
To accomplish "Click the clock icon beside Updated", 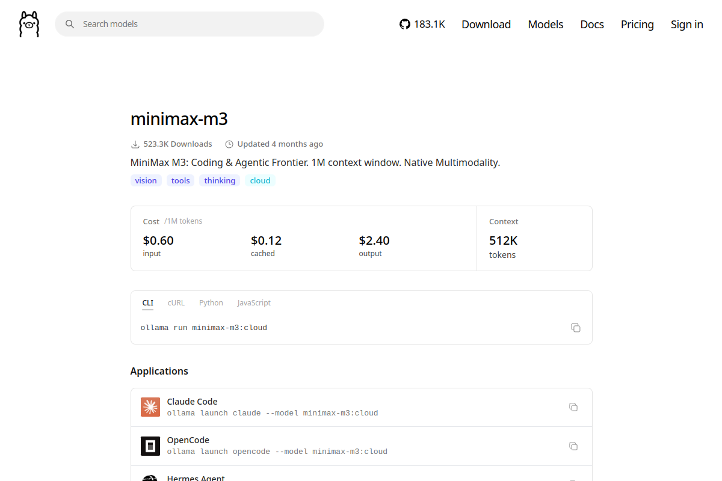I will click(229, 144).
